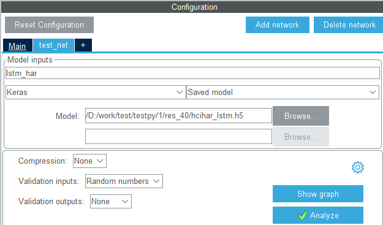The height and width of the screenshot is (225, 383).
Task: Click the model path hcihar_lstm.h5 field
Action: click(178, 115)
